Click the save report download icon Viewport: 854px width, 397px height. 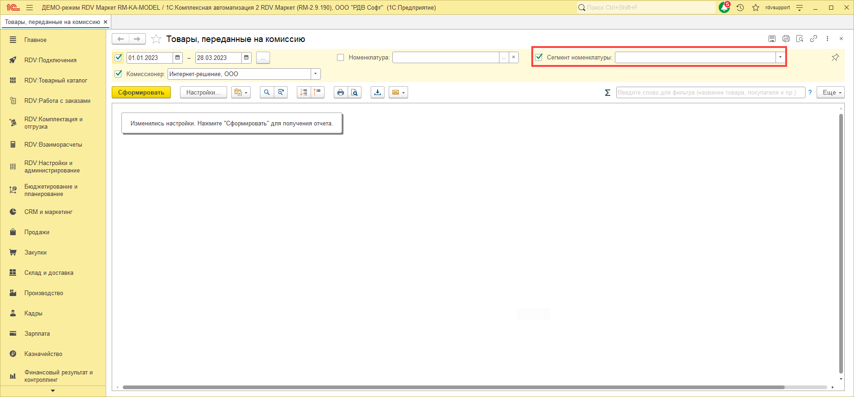378,93
